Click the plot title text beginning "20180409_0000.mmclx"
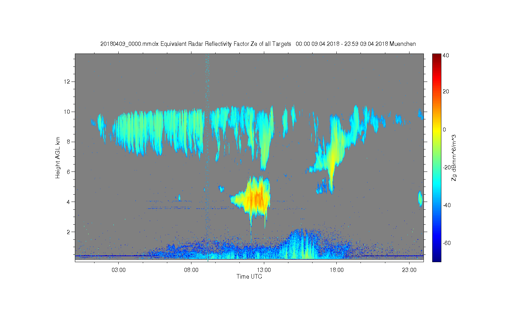 tap(258, 44)
